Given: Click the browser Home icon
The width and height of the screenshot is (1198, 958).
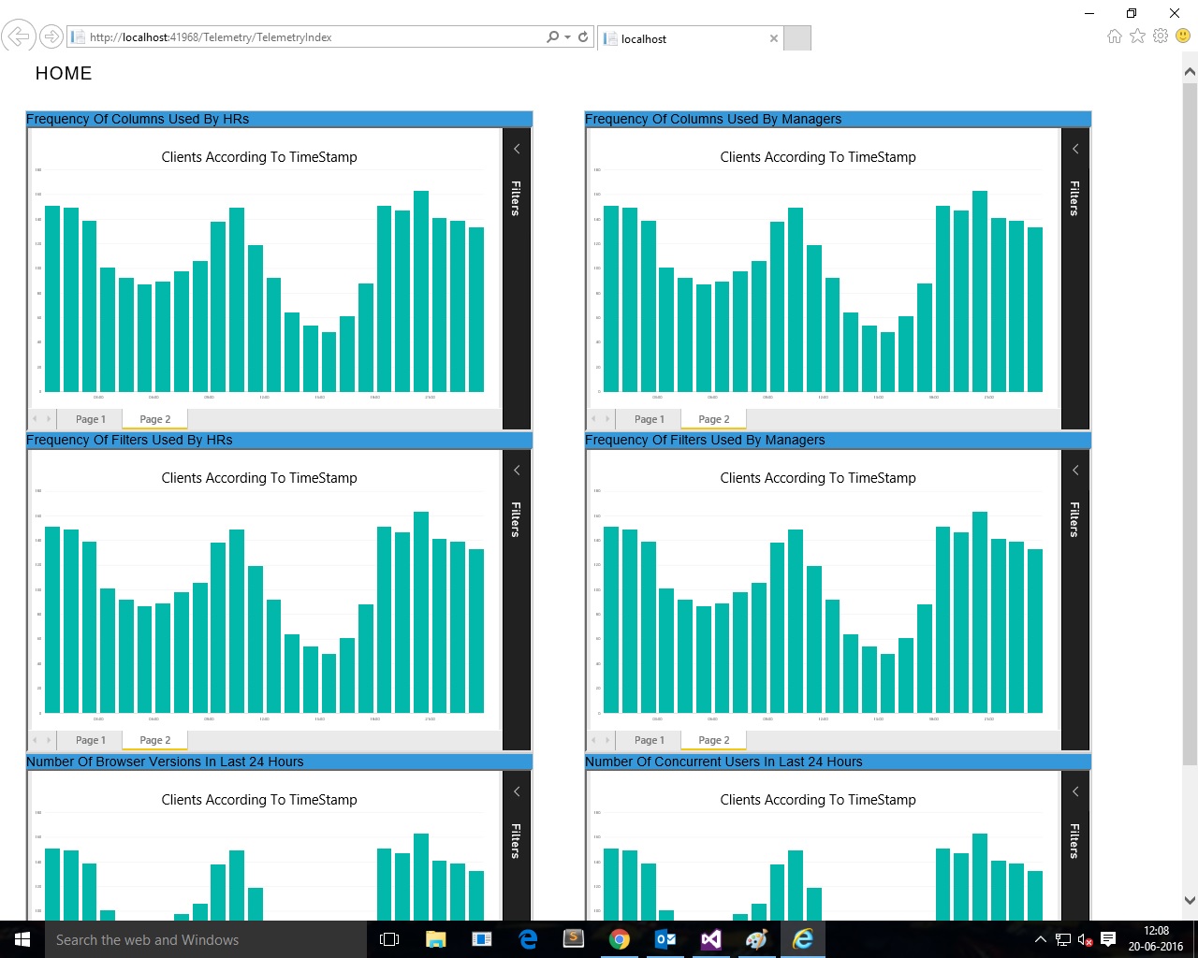Looking at the screenshot, I should (x=1114, y=36).
